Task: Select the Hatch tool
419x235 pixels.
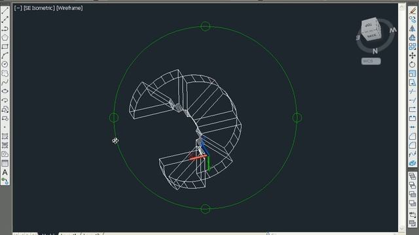Action: 5,136
